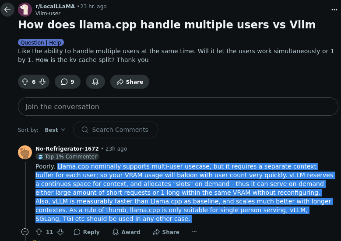Open No-Refrigerator-1672's profile
341x241 pixels.
coord(67,148)
